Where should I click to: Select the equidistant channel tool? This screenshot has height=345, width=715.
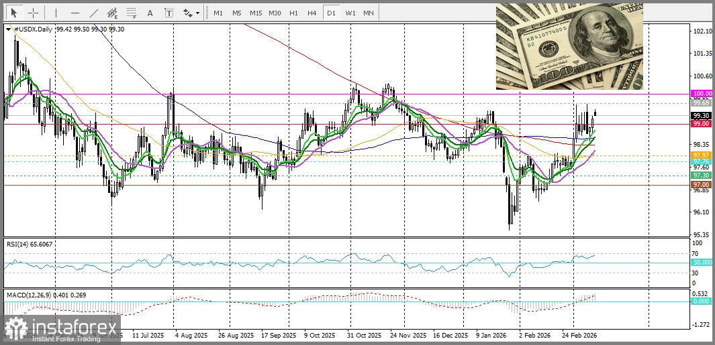point(113,13)
